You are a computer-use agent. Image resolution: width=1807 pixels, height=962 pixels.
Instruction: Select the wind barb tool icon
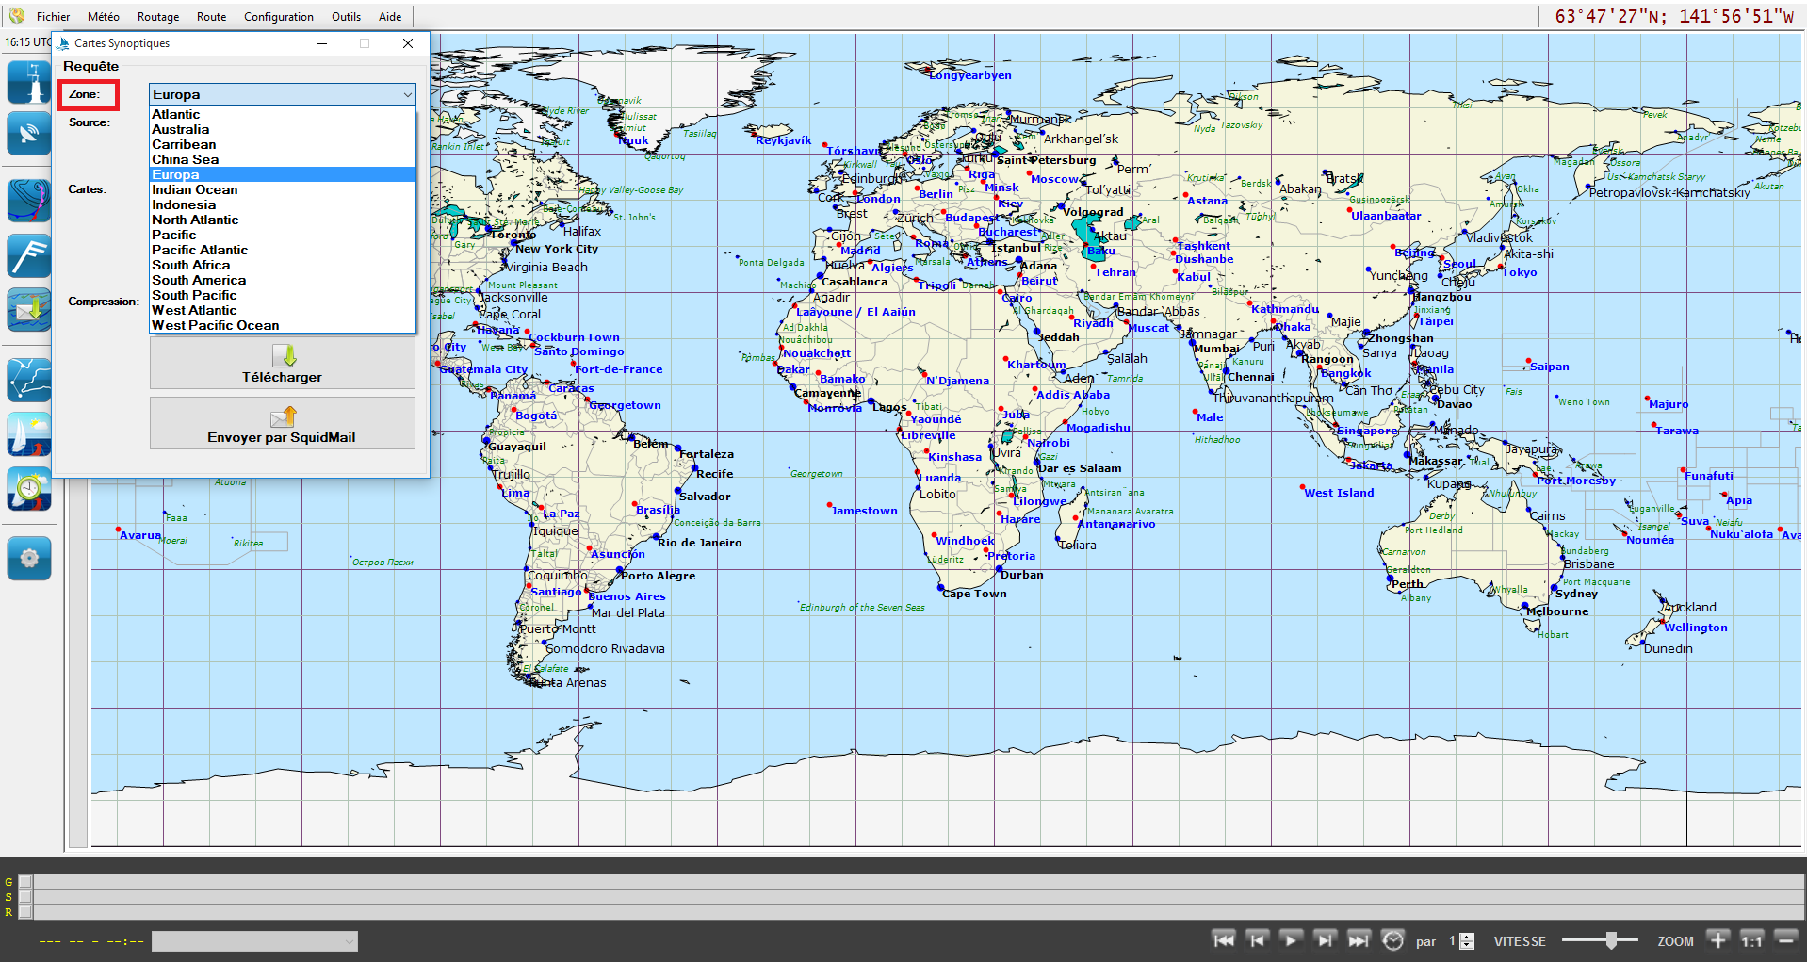pyautogui.click(x=29, y=255)
